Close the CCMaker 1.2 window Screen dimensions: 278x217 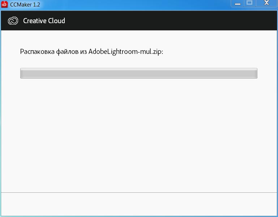(266, 3)
